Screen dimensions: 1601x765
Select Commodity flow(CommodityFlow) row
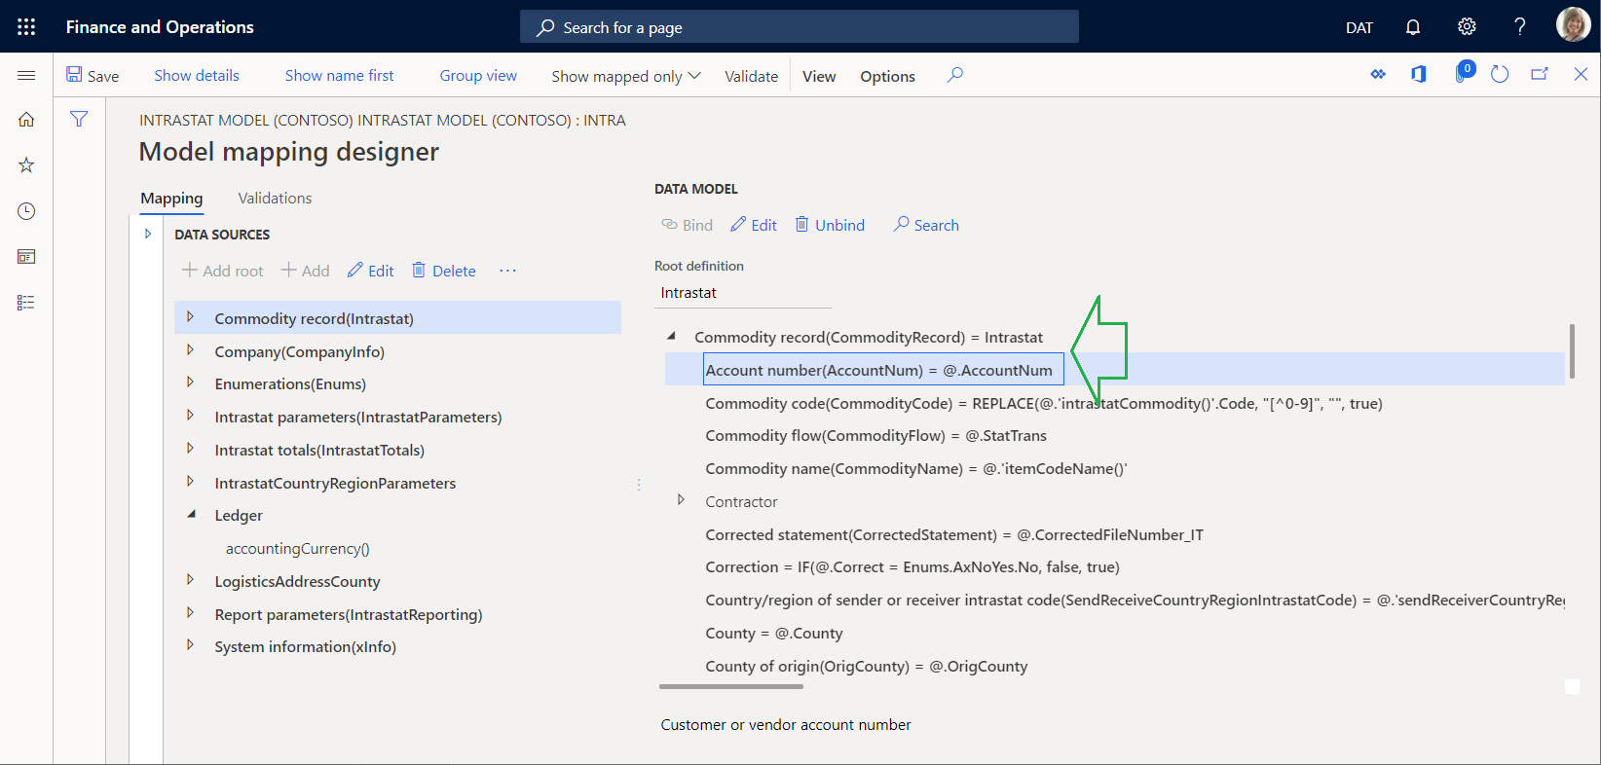coord(876,436)
